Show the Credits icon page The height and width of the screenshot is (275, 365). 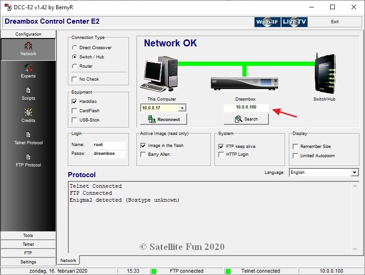(28, 112)
